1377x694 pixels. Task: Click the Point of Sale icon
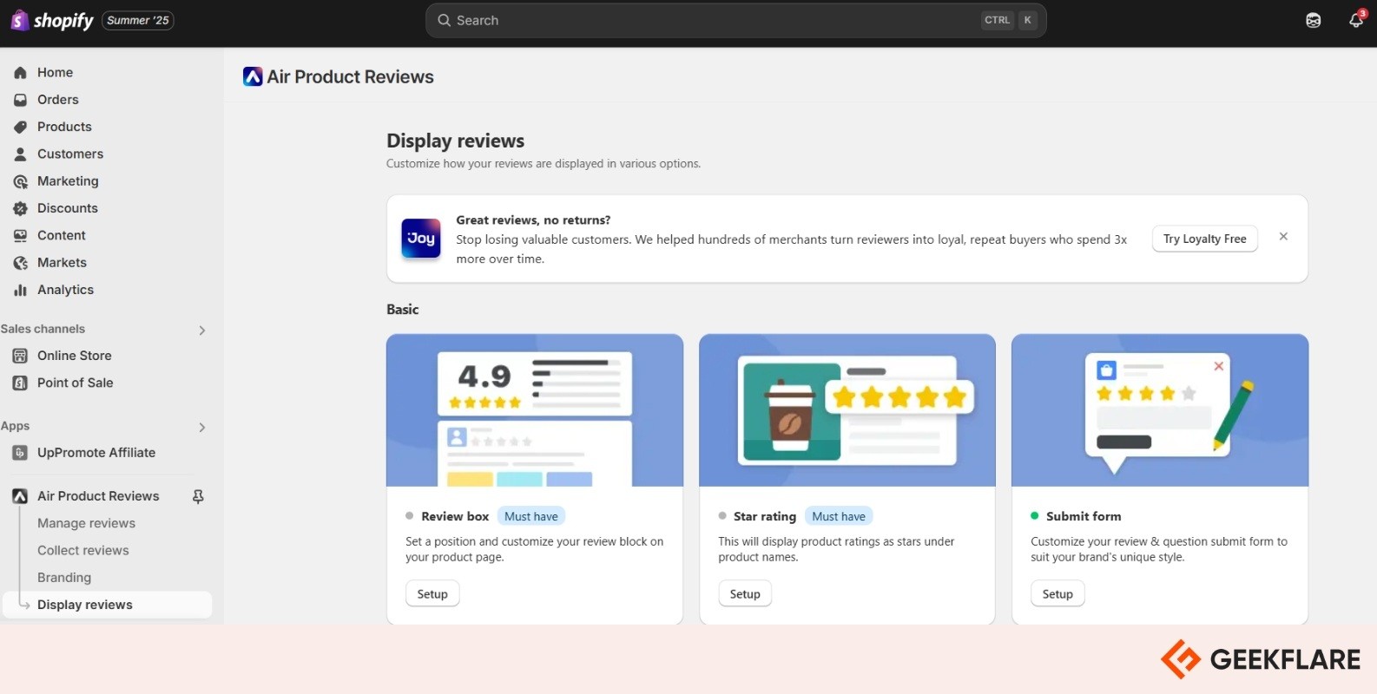click(20, 383)
